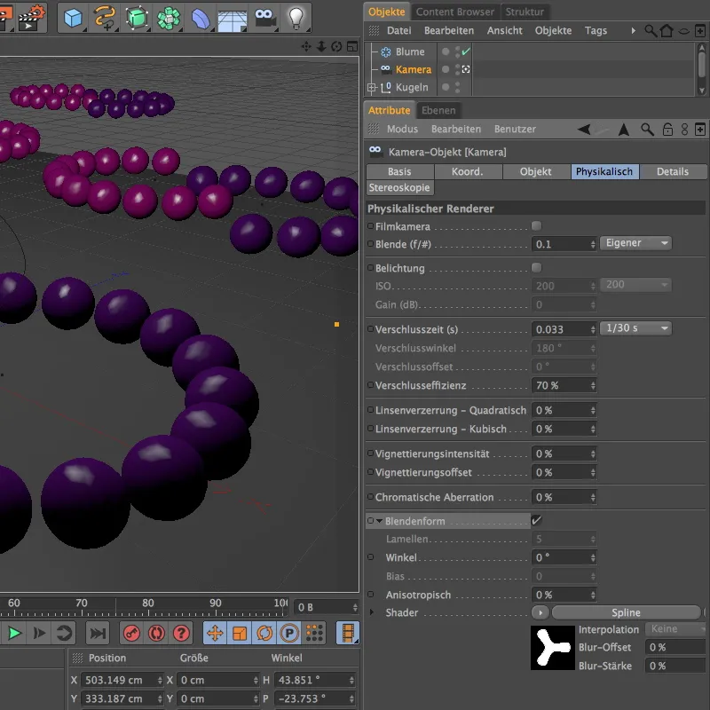Click the Spline shader button
This screenshot has height=710, width=710.
click(627, 612)
